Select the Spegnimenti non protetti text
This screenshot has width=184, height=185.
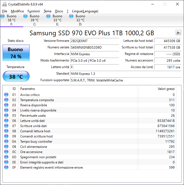click(38, 157)
